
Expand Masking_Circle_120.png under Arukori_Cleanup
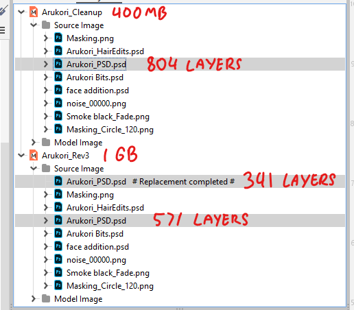(46, 129)
